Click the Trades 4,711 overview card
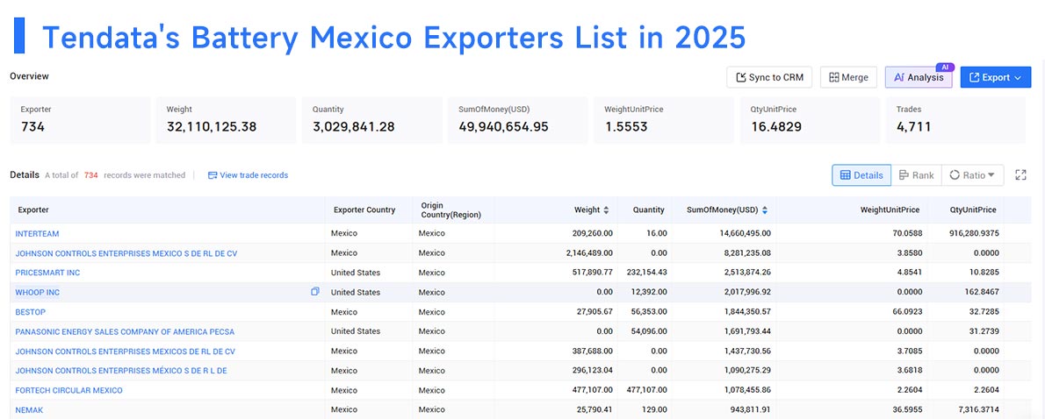1045x419 pixels. [x=955, y=120]
